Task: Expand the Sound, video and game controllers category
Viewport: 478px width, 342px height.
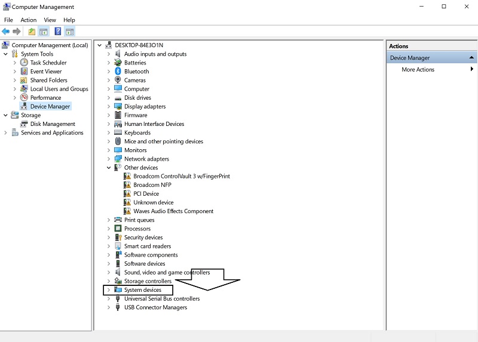Action: pos(109,272)
